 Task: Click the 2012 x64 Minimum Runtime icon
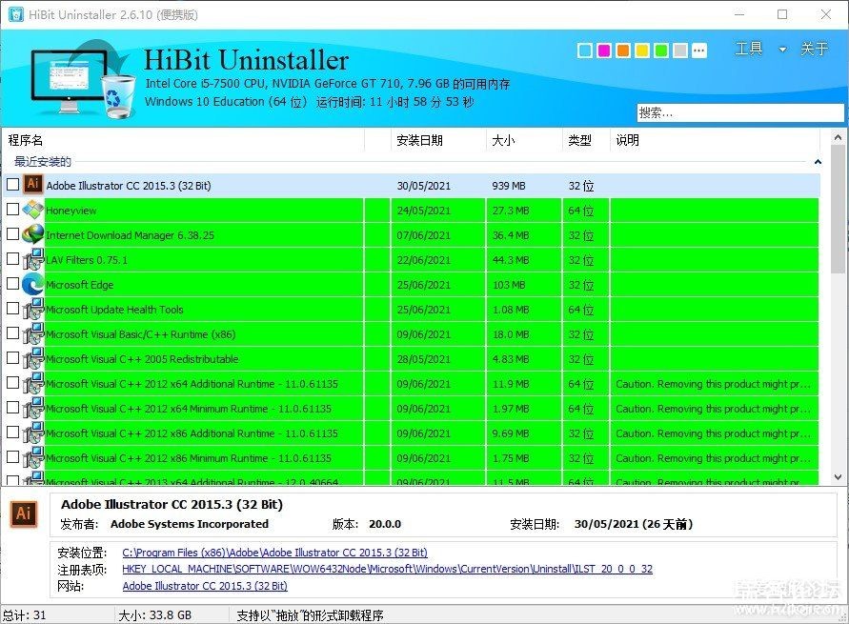tap(33, 408)
